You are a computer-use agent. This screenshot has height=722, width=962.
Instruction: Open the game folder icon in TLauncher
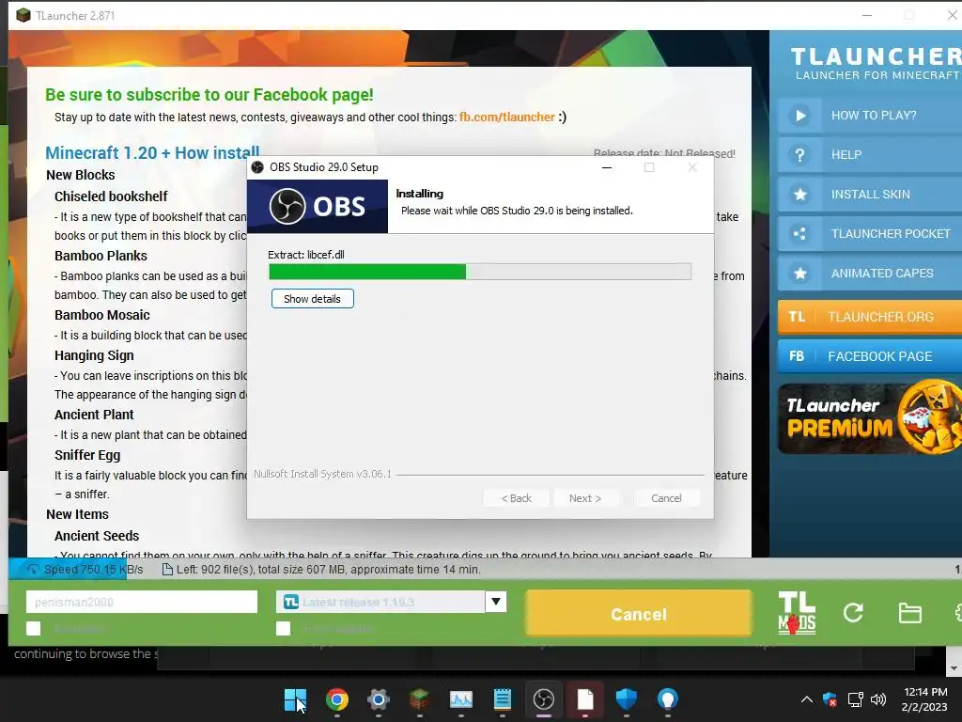point(909,613)
